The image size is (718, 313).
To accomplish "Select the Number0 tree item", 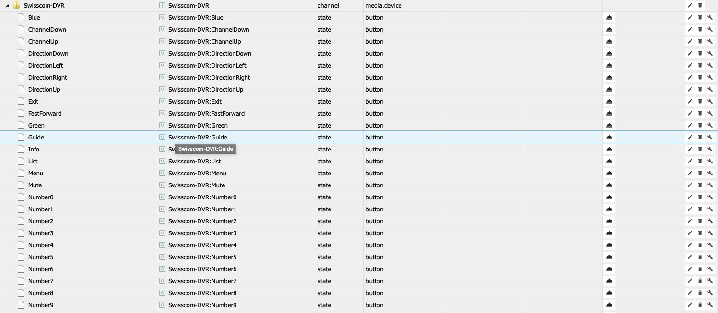I will 41,197.
